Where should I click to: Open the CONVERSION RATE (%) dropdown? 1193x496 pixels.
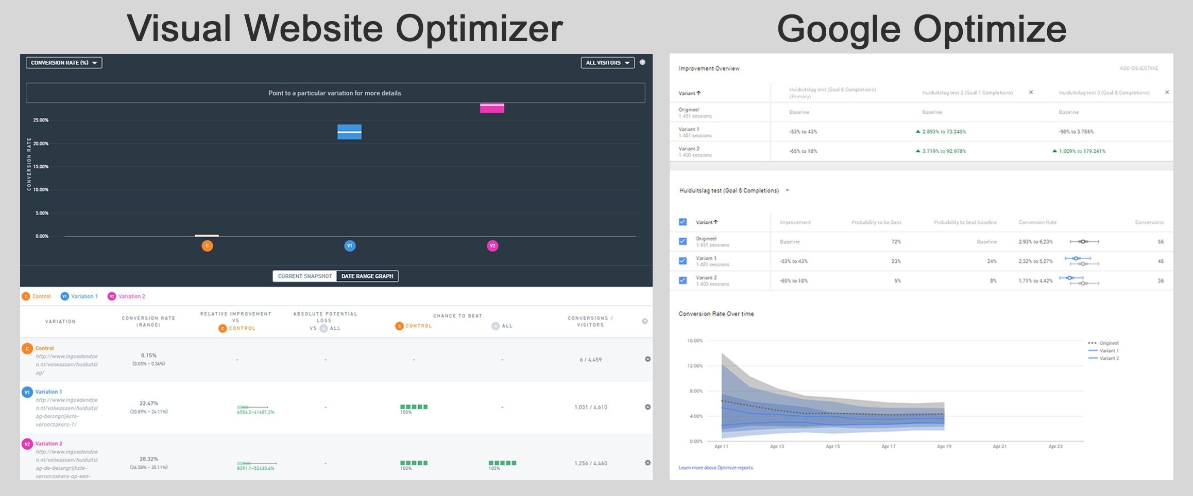pyautogui.click(x=64, y=63)
